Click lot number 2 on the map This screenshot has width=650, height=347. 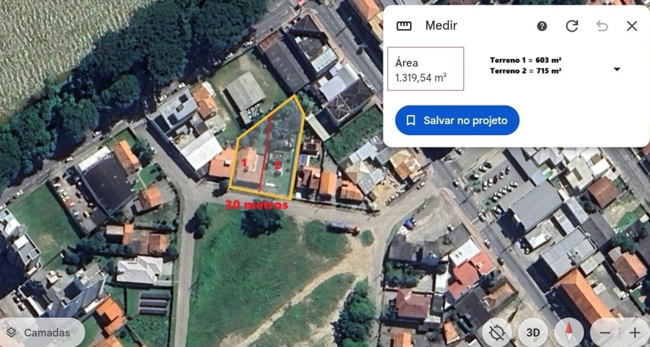tap(278, 166)
